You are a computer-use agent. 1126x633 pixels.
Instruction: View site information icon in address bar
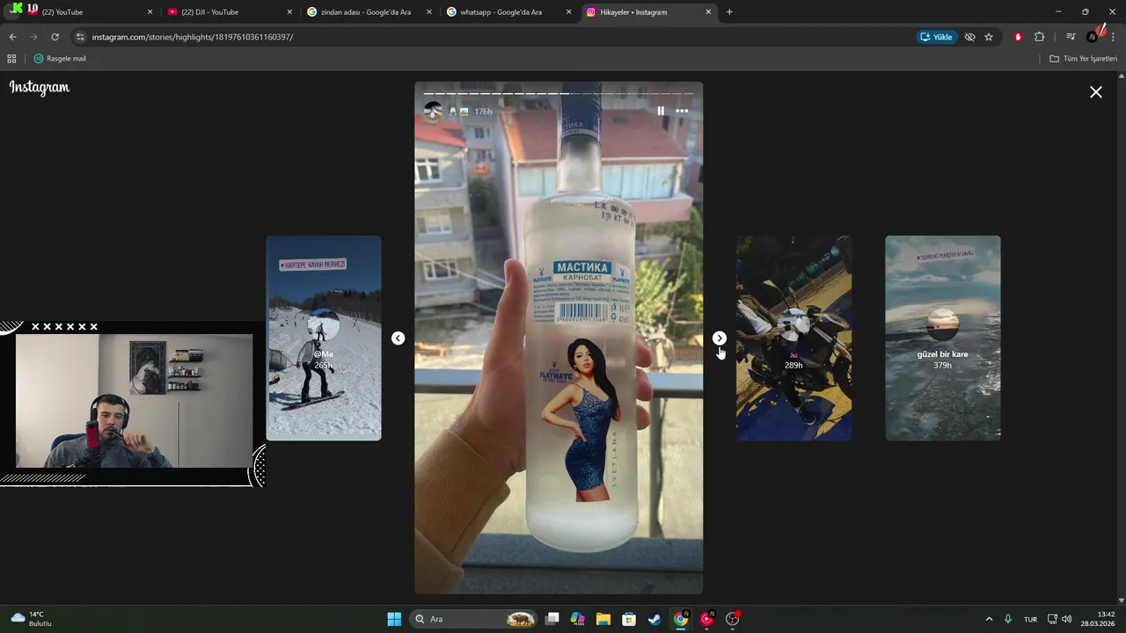point(80,37)
